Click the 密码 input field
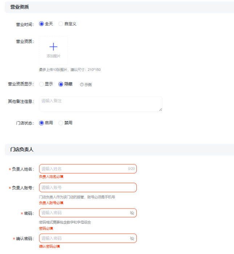The image size is (234, 254). [x=83, y=213]
